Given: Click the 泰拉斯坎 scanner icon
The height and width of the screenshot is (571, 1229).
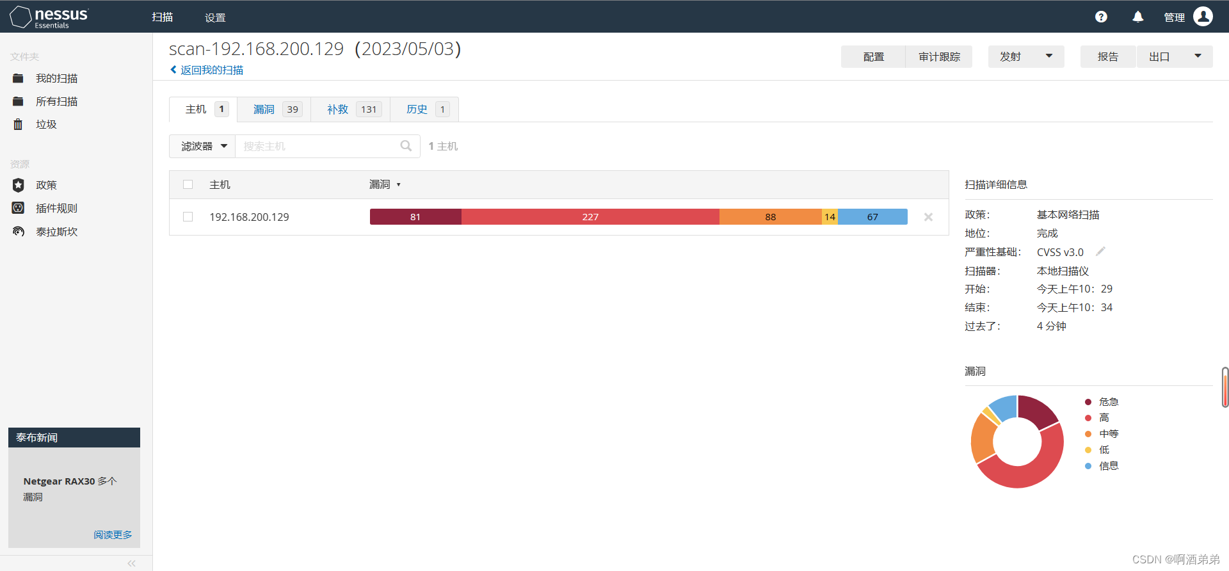Looking at the screenshot, I should point(18,232).
